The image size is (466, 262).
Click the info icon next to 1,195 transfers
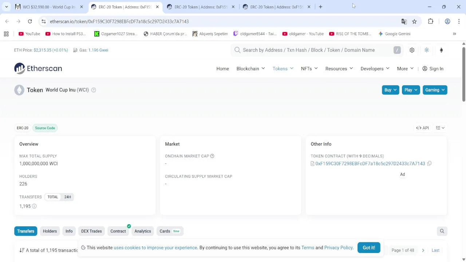click(x=34, y=206)
